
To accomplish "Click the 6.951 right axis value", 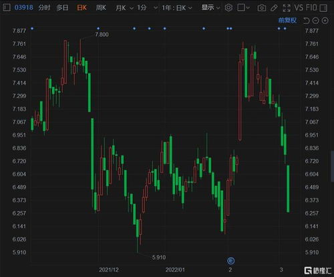I will click(312, 135).
